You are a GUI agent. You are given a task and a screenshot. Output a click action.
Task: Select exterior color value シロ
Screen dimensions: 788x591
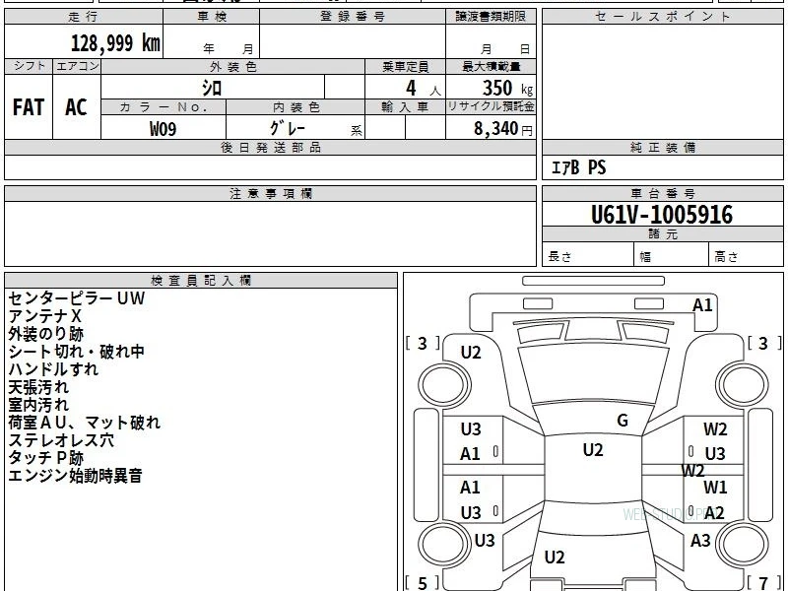click(x=212, y=89)
